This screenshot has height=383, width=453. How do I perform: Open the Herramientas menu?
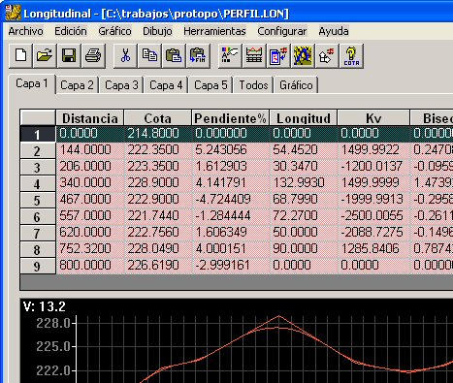click(214, 31)
